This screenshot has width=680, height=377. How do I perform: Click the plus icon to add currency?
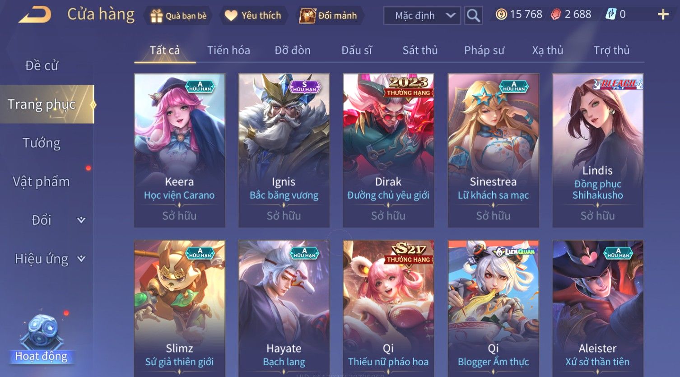663,15
